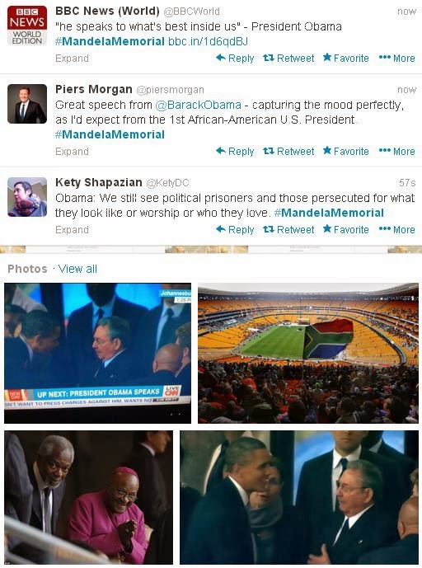The image size is (422, 568).
Task: Expand the Kety Shapazian tweet
Action: 72,230
